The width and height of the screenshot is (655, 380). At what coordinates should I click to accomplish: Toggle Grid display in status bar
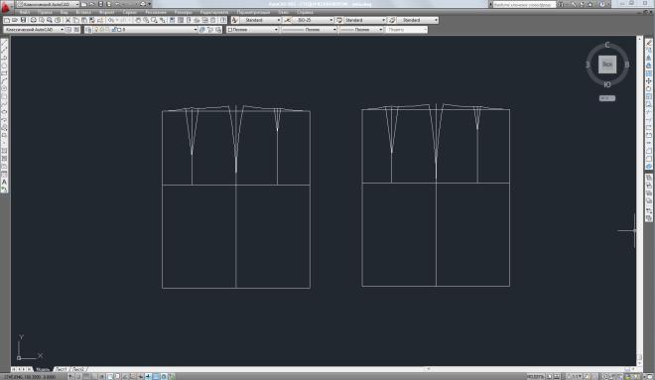pyautogui.click(x=86, y=377)
